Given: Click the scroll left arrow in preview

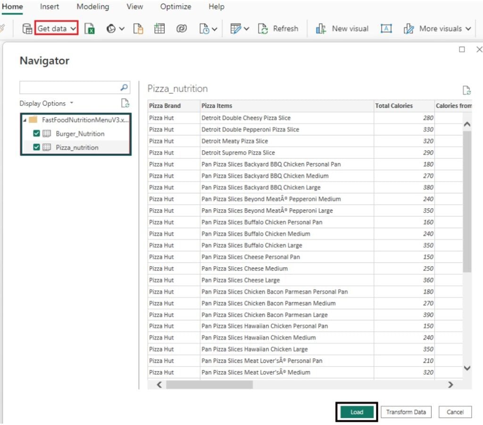Looking at the screenshot, I should (159, 384).
